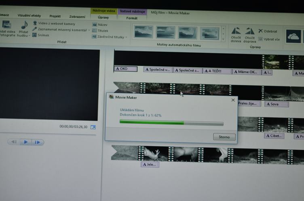Expand the Závěrečné titulky dropdown arrow
Image resolution: width=304 pixels, height=201 pixels.
point(126,37)
